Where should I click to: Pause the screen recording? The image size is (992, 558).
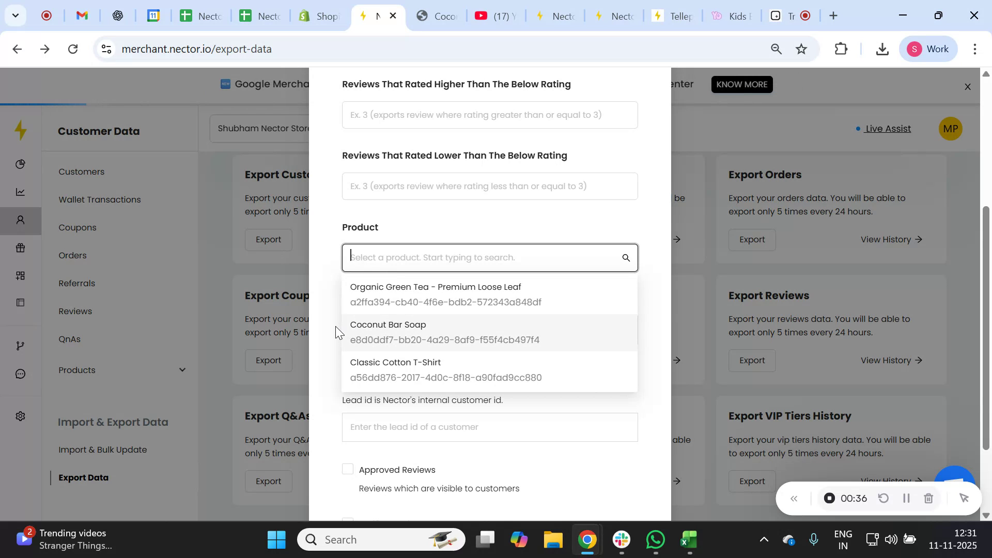click(906, 498)
